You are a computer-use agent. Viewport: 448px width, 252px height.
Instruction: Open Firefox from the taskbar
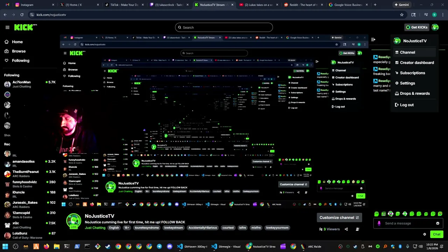(x=46, y=246)
